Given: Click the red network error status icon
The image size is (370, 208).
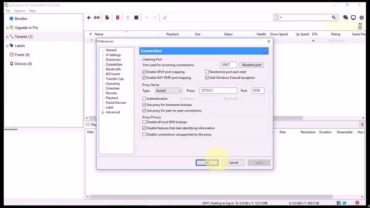Looking at the screenshot, I should coord(357,203).
